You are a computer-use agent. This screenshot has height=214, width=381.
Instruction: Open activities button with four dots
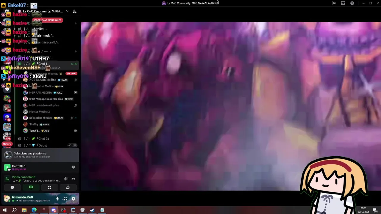[x=49, y=188]
